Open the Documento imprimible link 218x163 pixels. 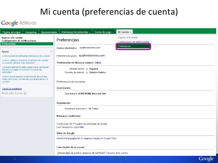point(72,127)
